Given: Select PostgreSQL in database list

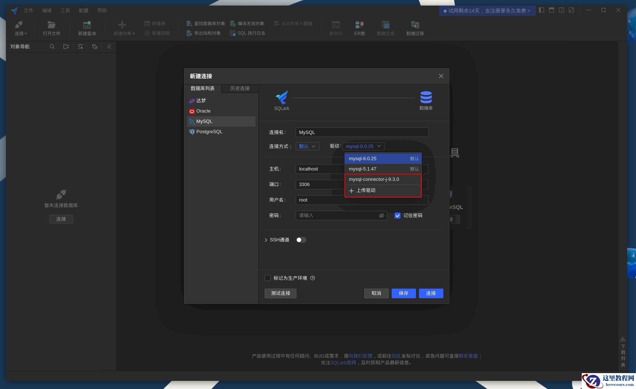Looking at the screenshot, I should point(209,132).
